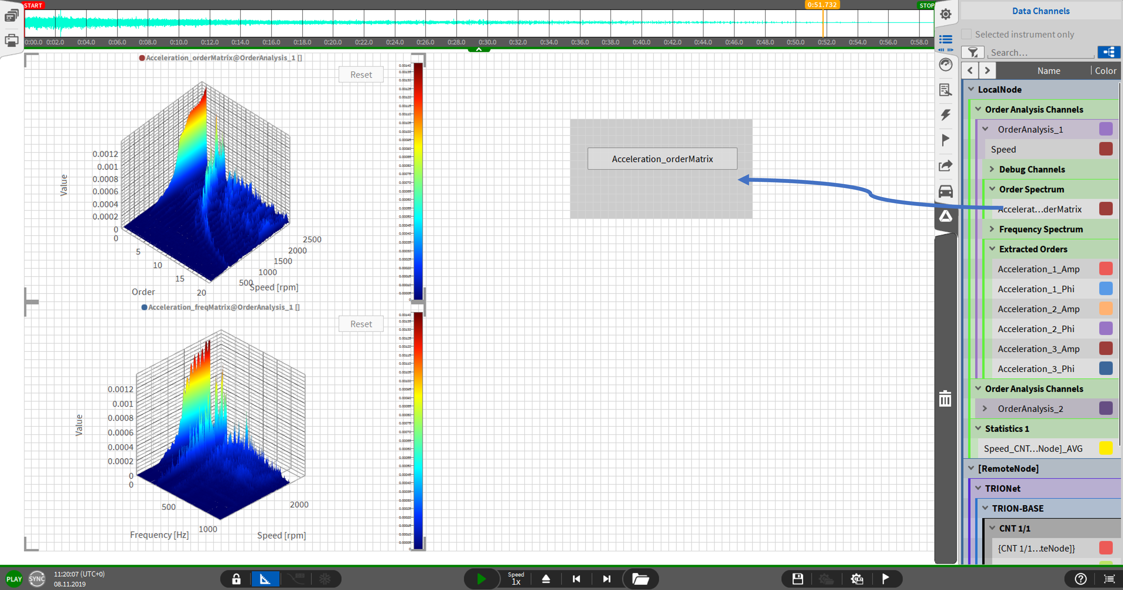
Task: Click the trash bin delete icon
Action: click(x=945, y=398)
